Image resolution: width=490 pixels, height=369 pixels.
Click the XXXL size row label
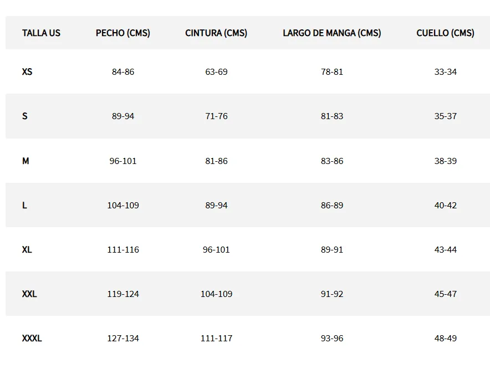(32, 339)
